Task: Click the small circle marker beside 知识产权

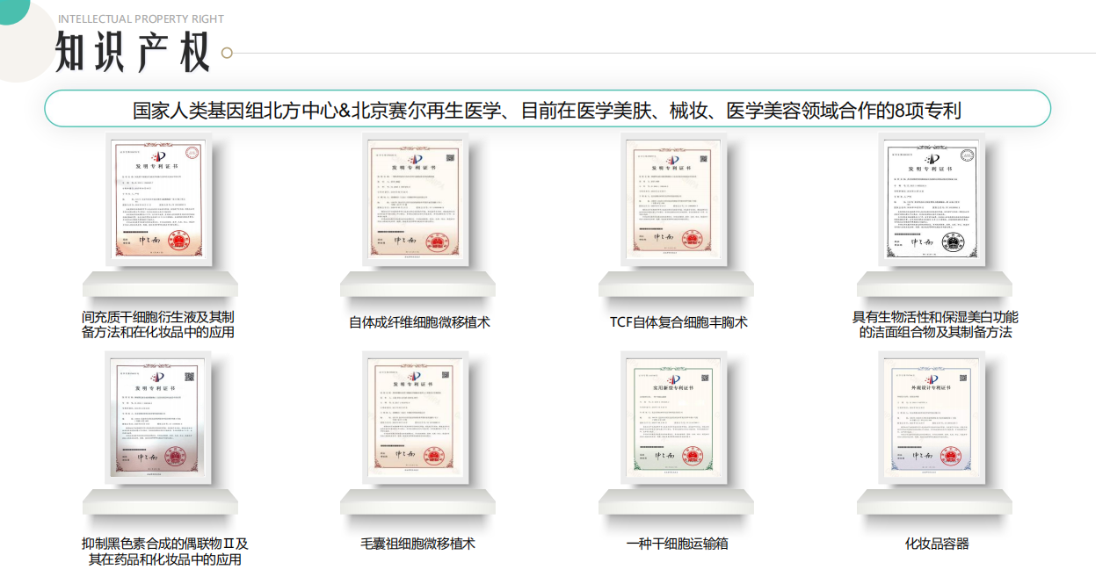Action: point(227,53)
